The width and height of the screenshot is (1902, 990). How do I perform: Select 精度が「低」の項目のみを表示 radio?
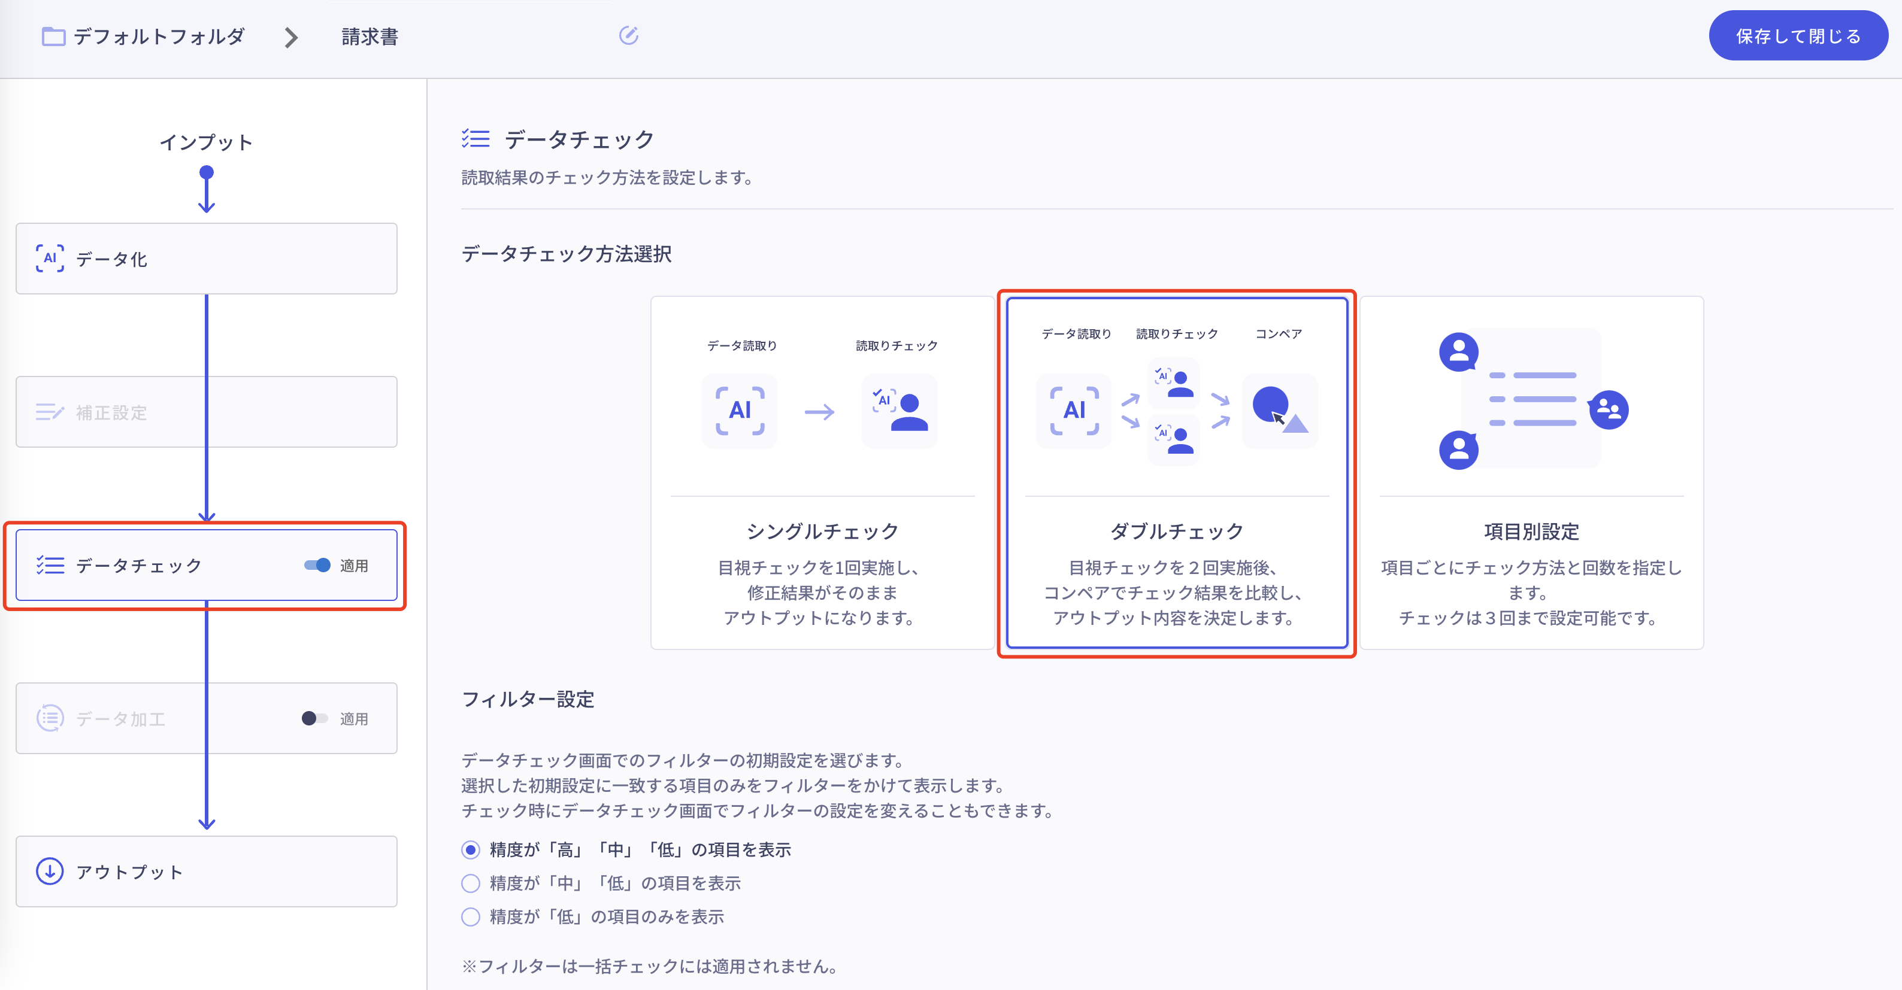[470, 917]
